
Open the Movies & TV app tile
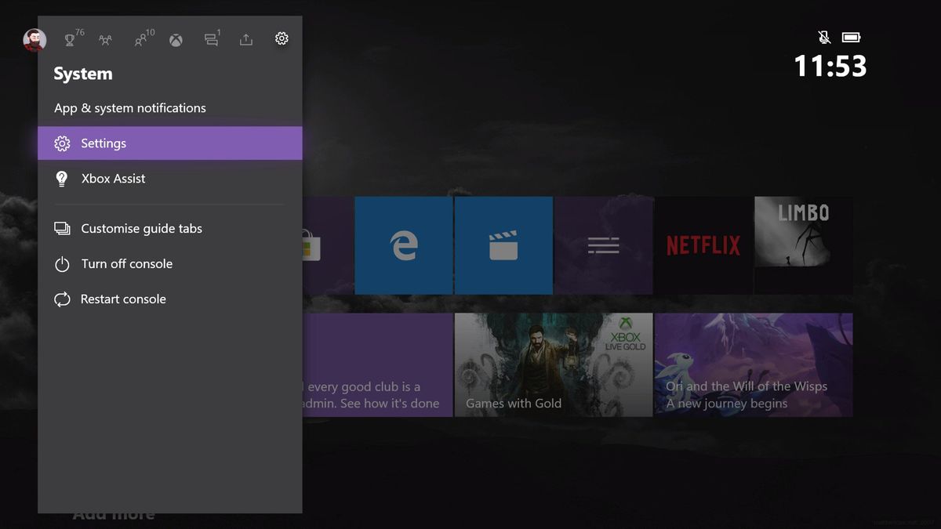503,245
